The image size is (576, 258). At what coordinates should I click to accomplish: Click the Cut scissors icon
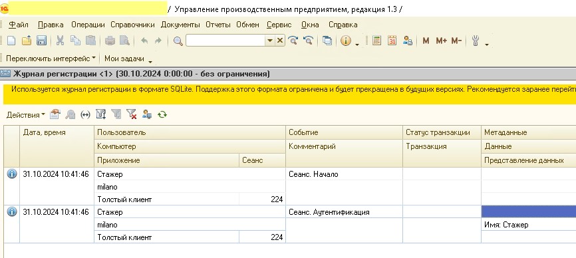coord(60,41)
